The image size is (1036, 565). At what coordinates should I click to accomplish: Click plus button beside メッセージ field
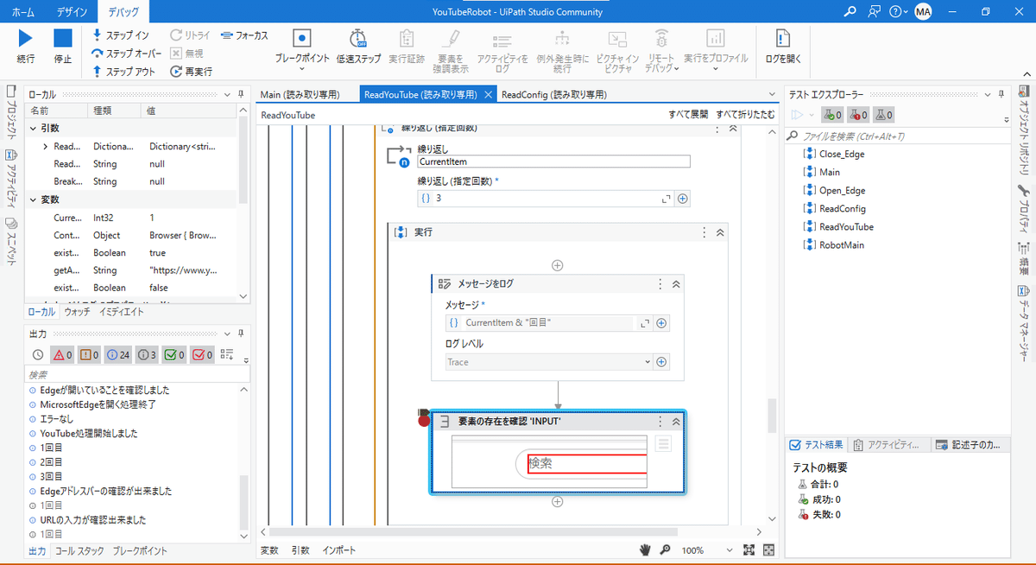click(x=662, y=323)
